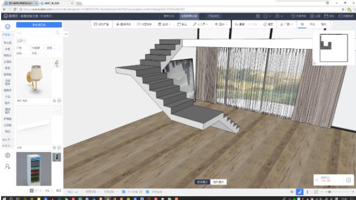Favorite the second catalog item with star
The height and width of the screenshot is (200, 356).
pos(54,148)
